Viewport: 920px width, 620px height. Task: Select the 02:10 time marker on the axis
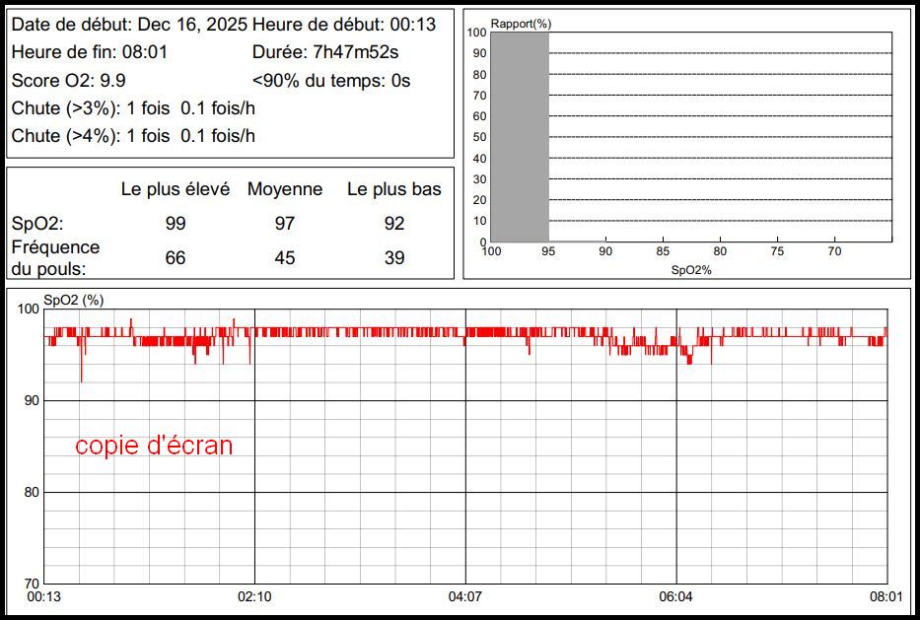254,596
